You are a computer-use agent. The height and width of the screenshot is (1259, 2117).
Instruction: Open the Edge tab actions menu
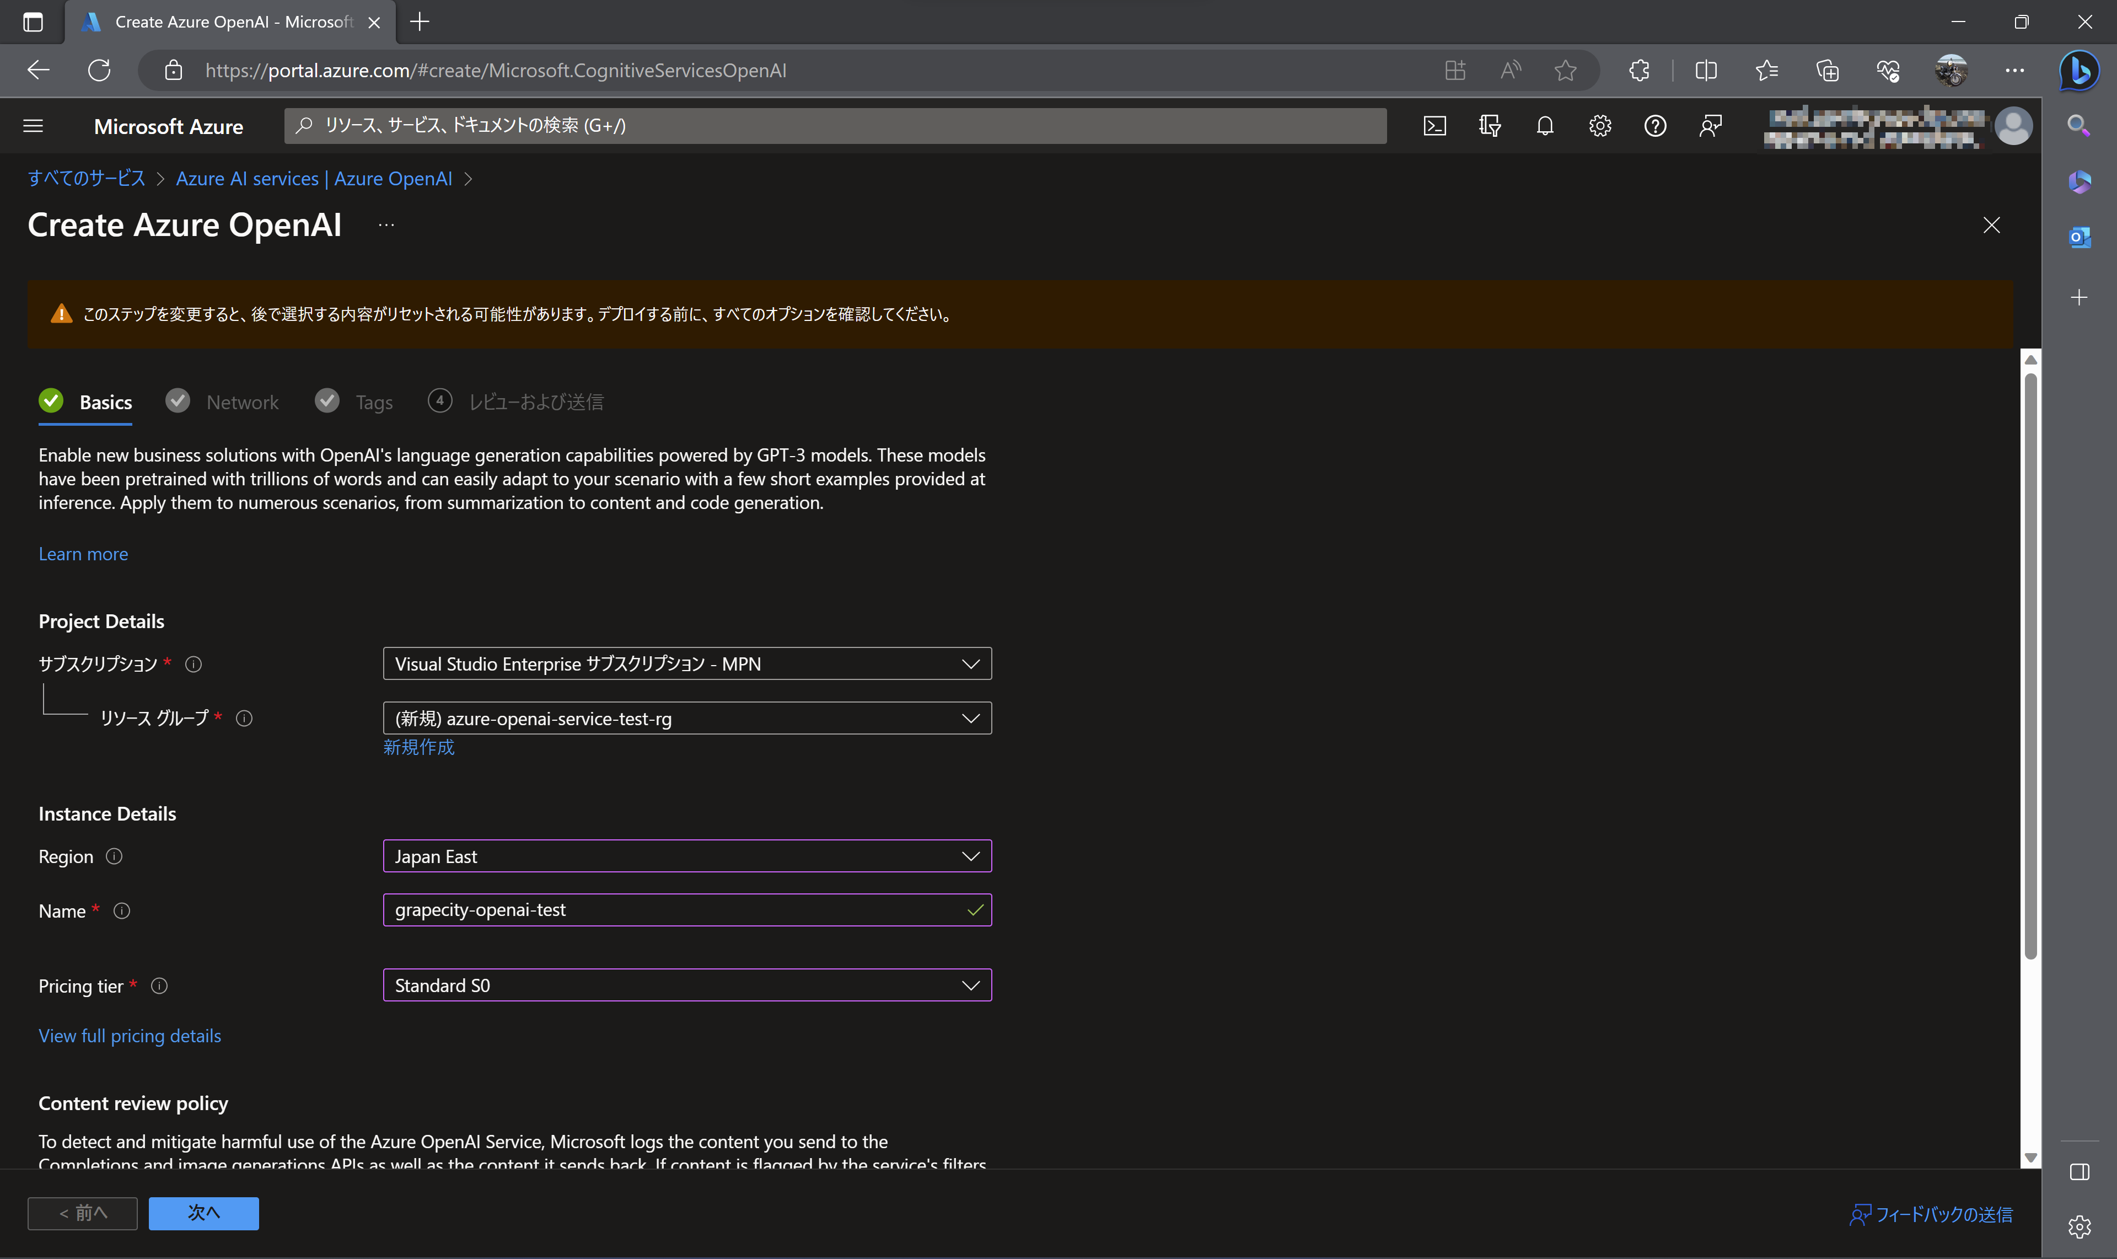pyautogui.click(x=33, y=22)
